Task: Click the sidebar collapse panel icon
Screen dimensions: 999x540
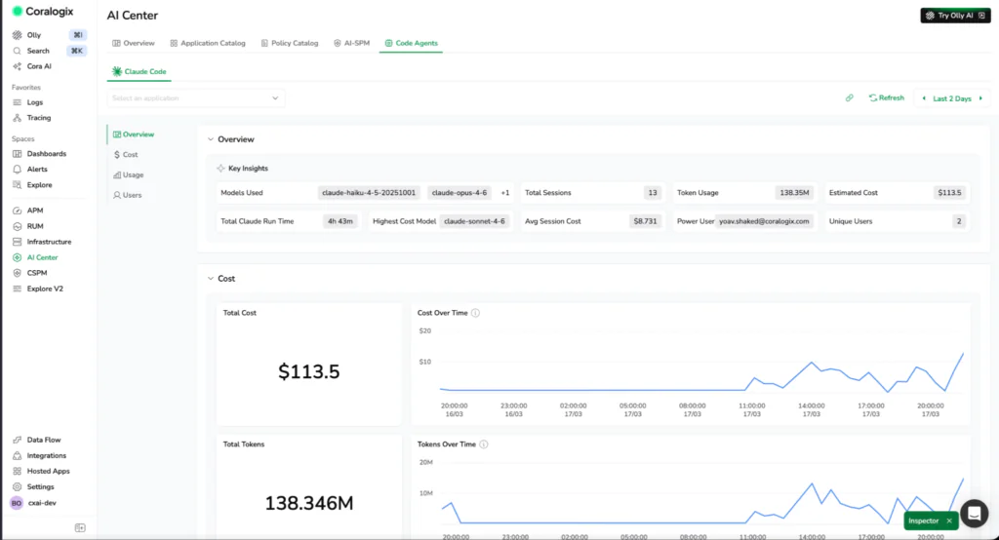Action: pyautogui.click(x=80, y=527)
